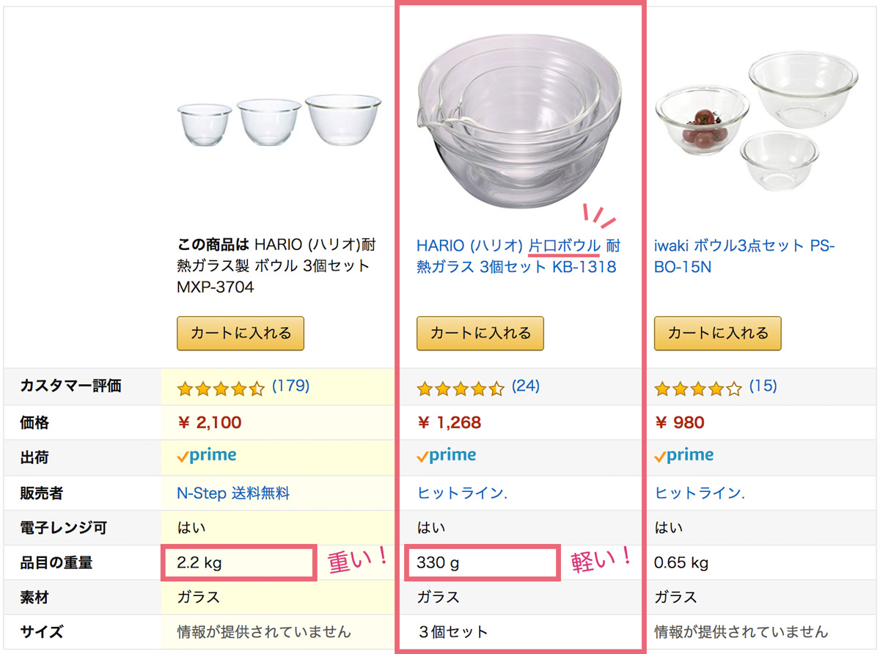Click star rating of HARIO MXP-3704
Image resolution: width=880 pixels, height=654 pixels.
tap(221, 388)
